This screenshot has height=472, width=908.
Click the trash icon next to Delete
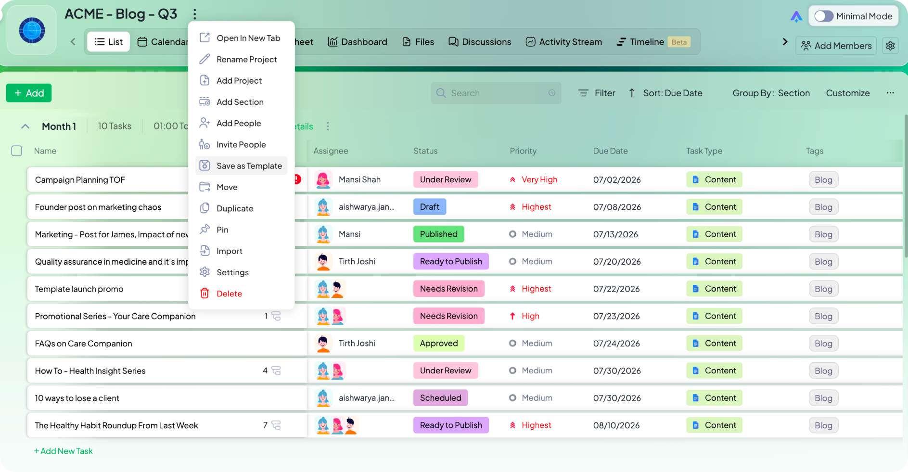point(205,293)
